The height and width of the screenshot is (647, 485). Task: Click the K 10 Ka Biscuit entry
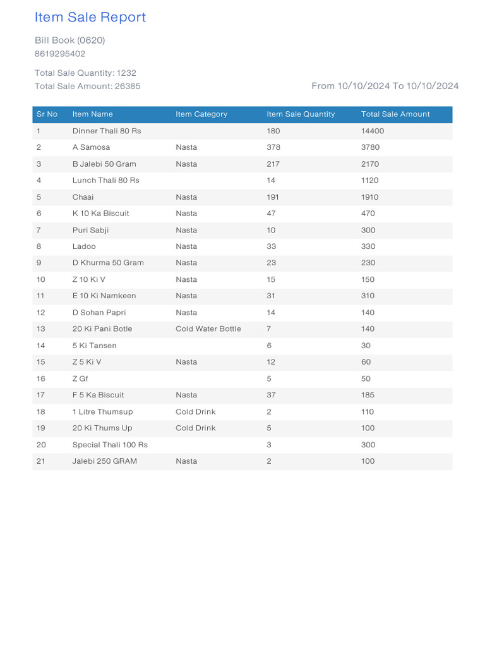coord(100,214)
